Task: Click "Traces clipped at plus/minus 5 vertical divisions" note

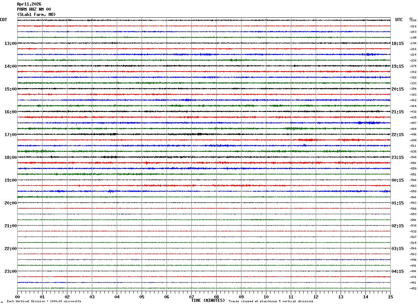Action: (x=271, y=302)
